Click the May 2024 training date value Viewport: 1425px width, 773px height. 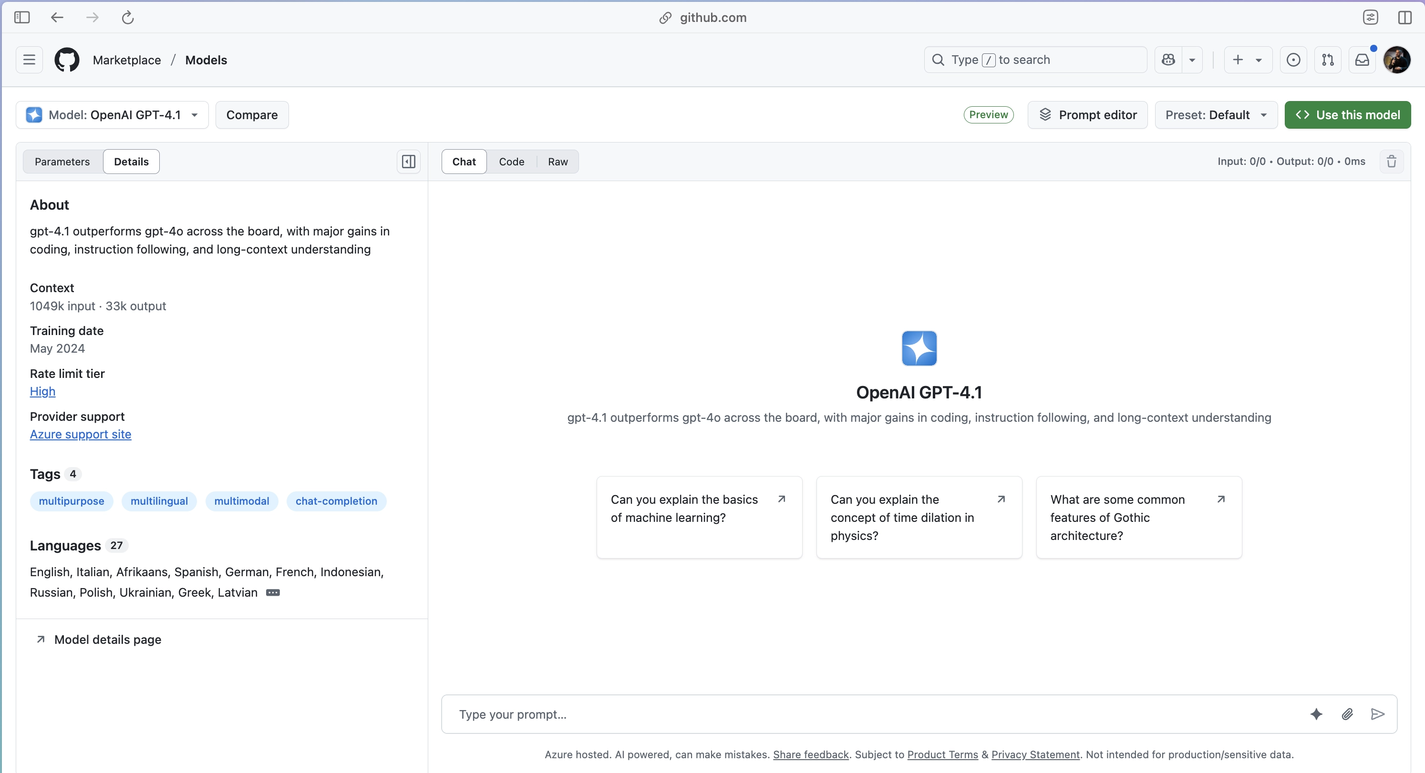click(x=58, y=348)
